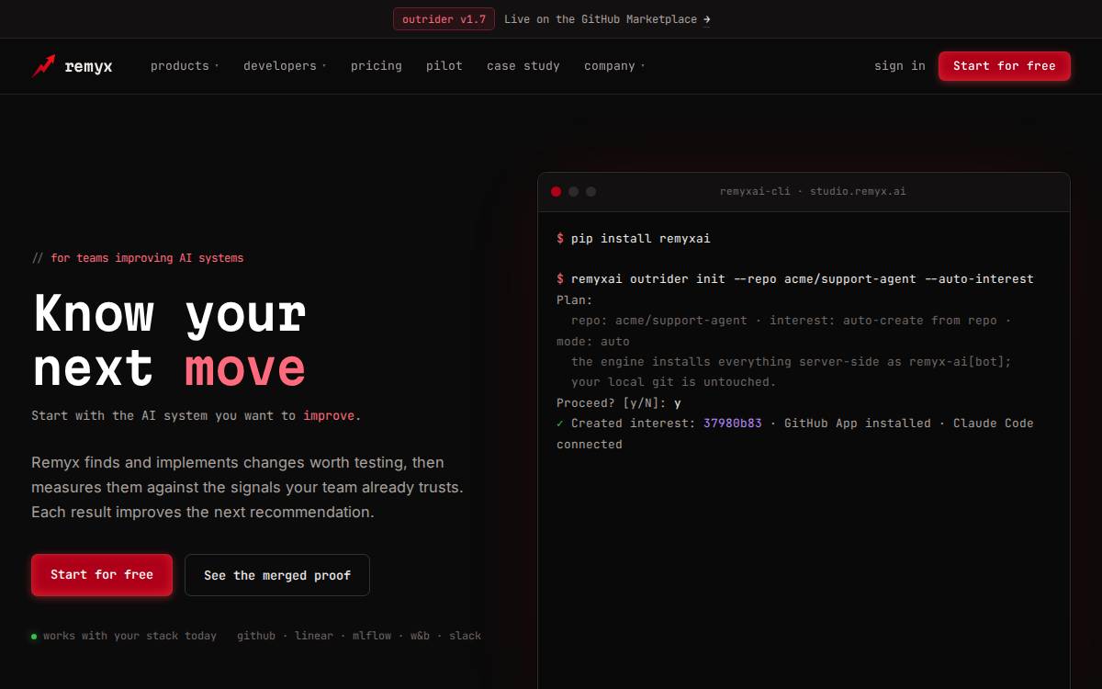This screenshot has width=1102, height=689.
Task: Click the github integration label
Action: [x=255, y=636]
